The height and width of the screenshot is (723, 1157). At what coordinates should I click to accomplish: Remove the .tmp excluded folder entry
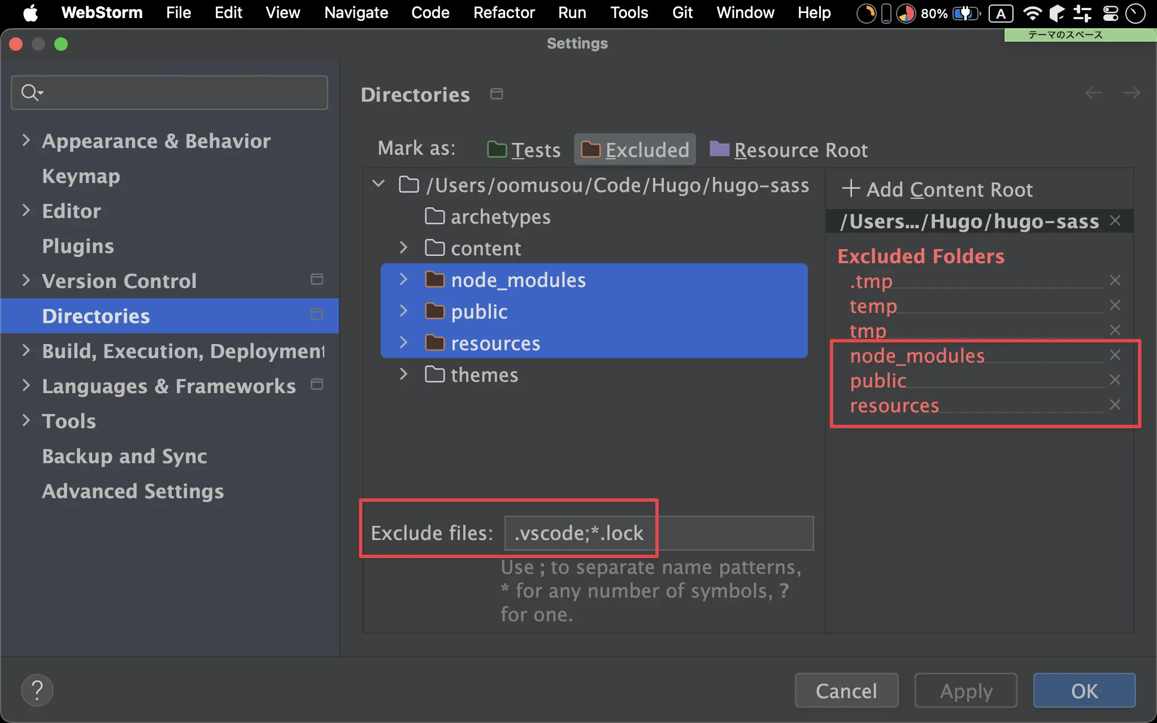pyautogui.click(x=1115, y=281)
